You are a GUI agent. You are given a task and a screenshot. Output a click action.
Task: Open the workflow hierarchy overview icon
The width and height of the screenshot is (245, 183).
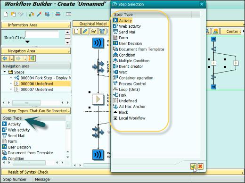32,58
